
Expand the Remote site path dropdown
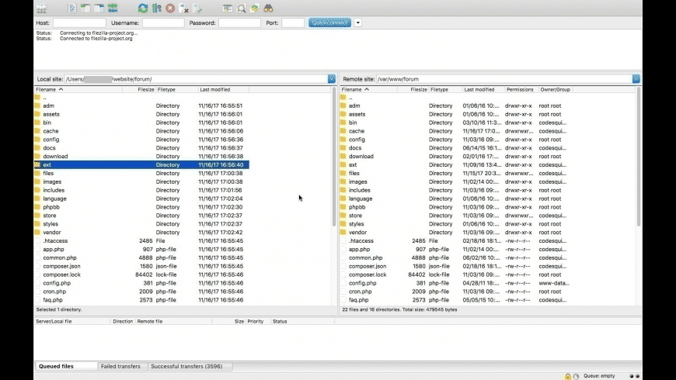point(636,79)
